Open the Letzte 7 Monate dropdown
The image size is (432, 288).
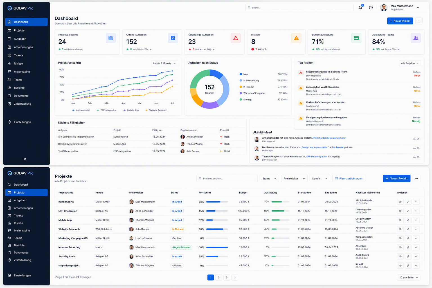[165, 63]
